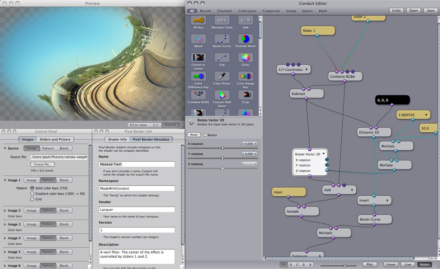Enable the Bypass checkbox
440x269 pixels.
[x=205, y=135]
